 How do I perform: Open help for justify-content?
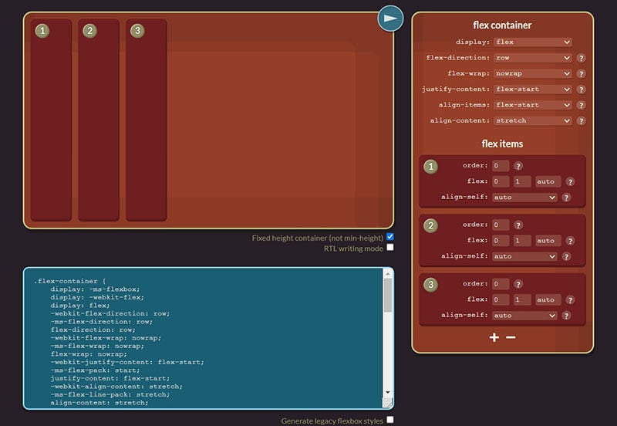point(581,90)
